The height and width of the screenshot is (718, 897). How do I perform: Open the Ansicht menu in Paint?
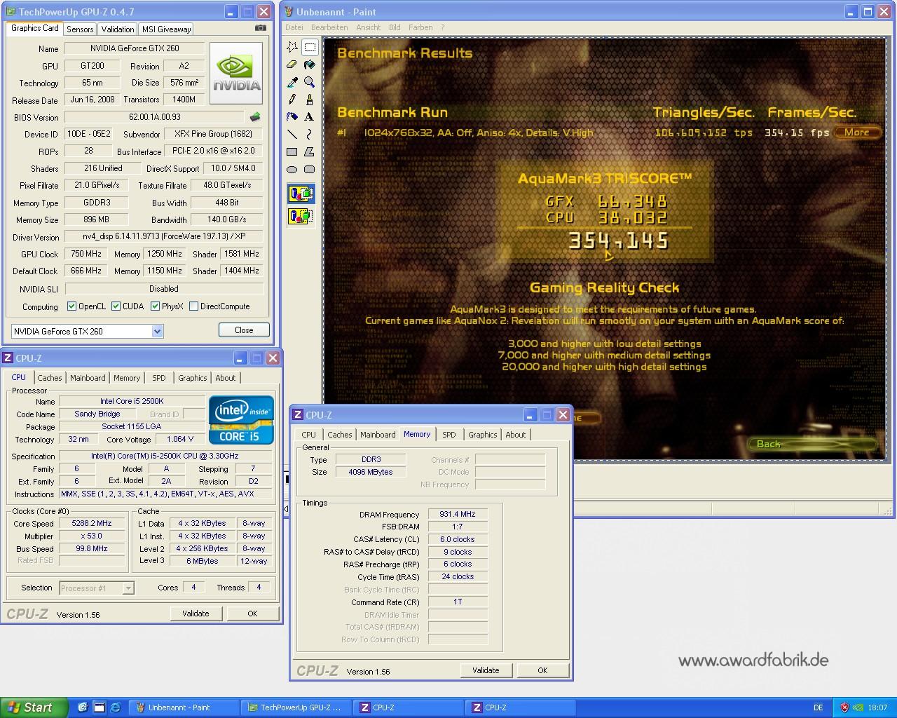[x=369, y=27]
